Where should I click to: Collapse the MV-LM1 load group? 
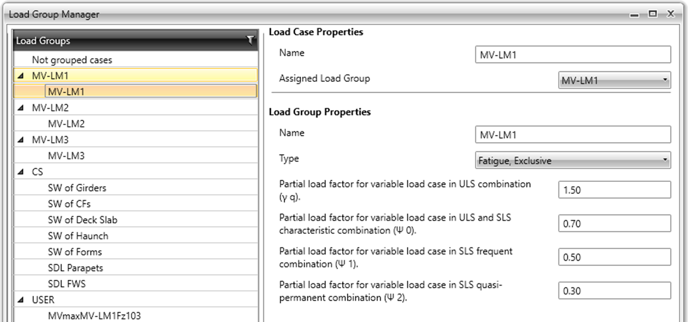[x=20, y=76]
